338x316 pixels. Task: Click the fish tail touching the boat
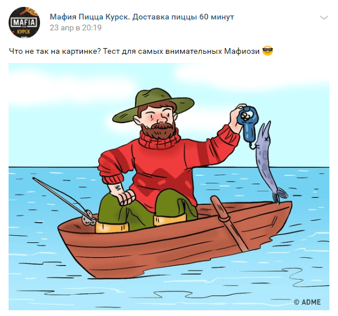pos(280,195)
